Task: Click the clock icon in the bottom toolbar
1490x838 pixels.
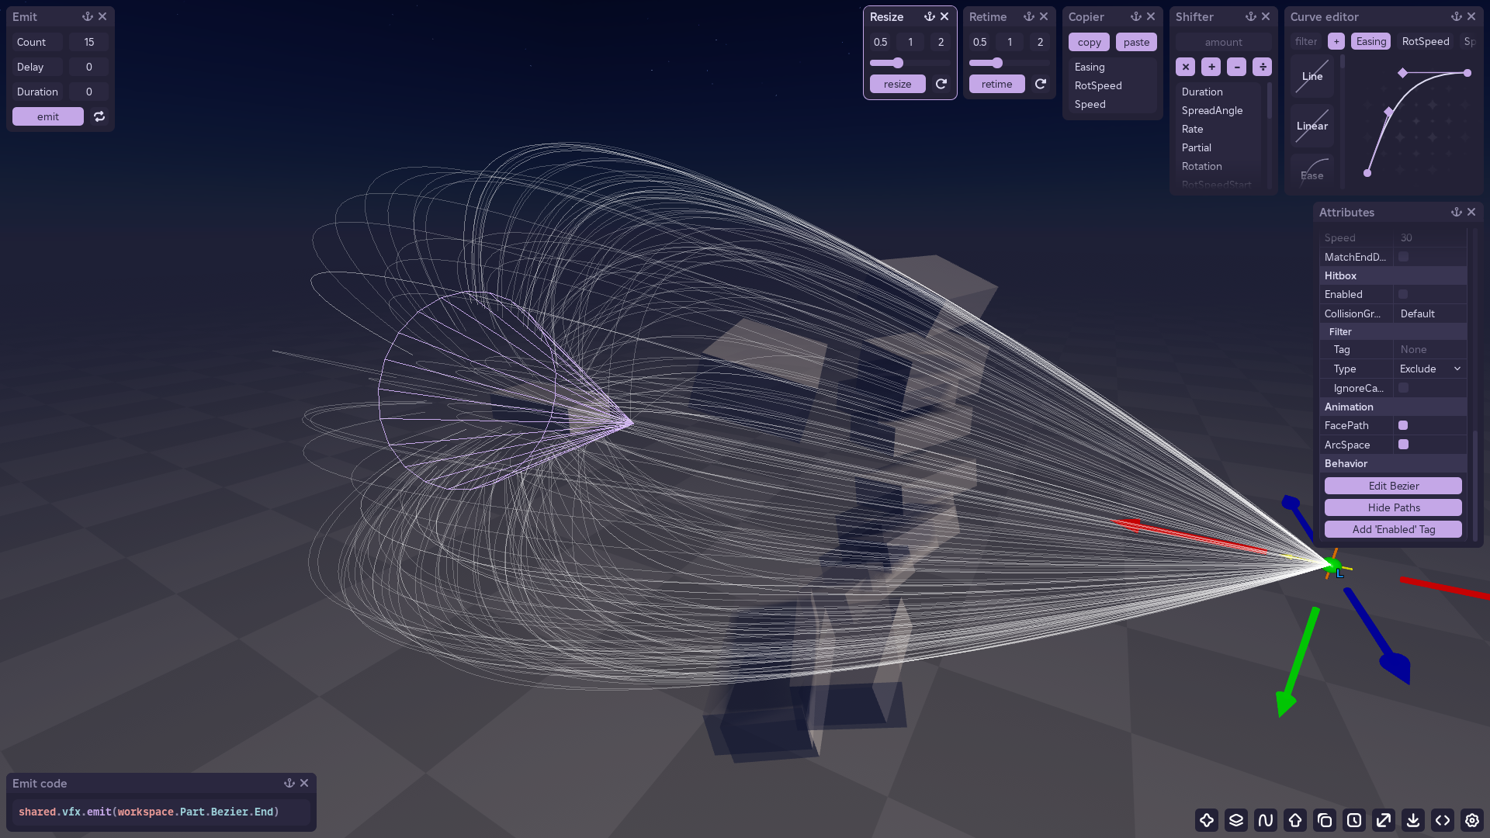Action: pyautogui.click(x=1353, y=820)
